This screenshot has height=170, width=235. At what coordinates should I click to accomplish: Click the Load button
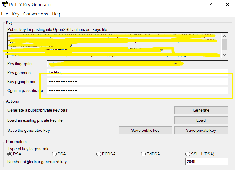[201, 120]
